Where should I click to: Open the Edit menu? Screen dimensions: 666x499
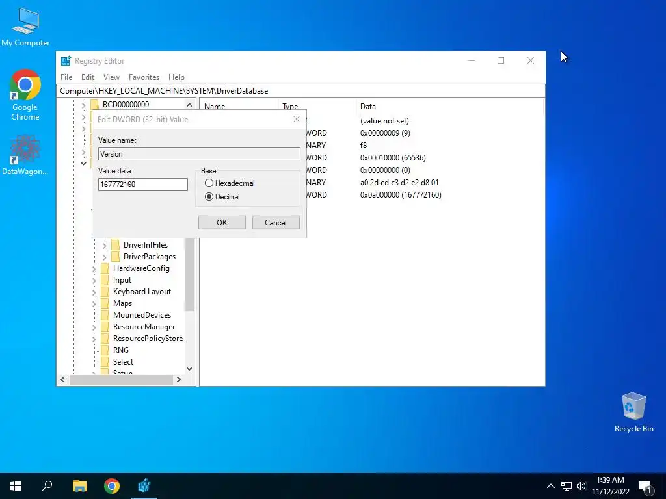click(88, 77)
